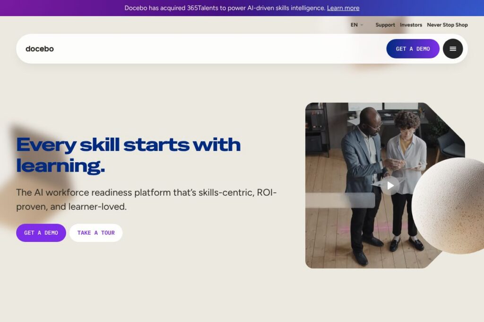Click the 'Every skill starts with learning' headline
This screenshot has height=322, width=484.
(128, 155)
